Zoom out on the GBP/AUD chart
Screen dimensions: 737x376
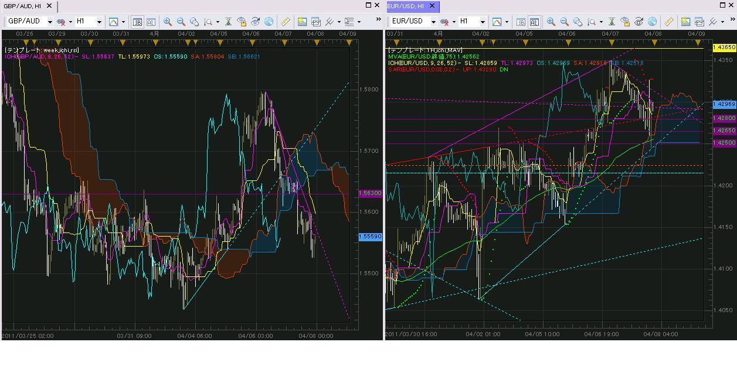point(181,22)
